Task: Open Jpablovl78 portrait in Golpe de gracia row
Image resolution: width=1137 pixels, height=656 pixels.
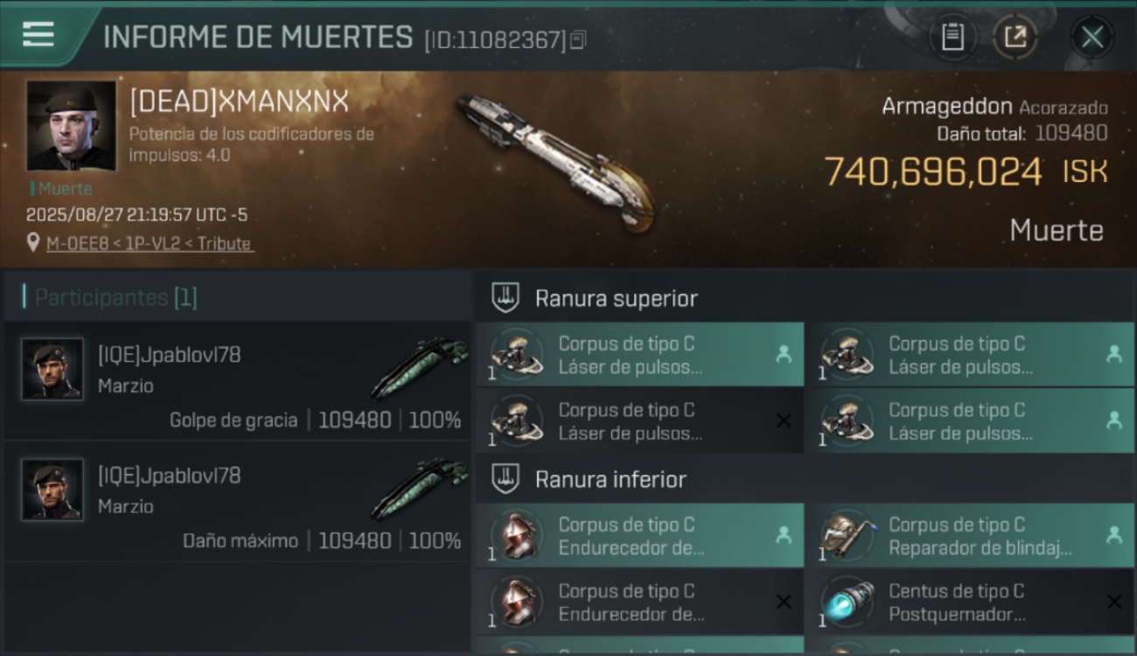Action: point(52,369)
